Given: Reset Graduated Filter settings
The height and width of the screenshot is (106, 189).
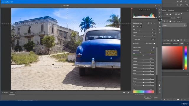Looking at the screenshot, I should 148,23.
